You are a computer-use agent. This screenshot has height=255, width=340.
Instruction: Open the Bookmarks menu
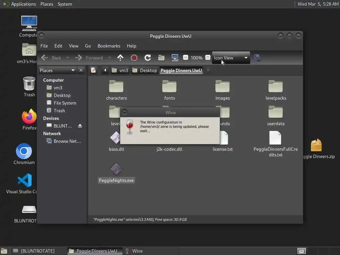109,46
